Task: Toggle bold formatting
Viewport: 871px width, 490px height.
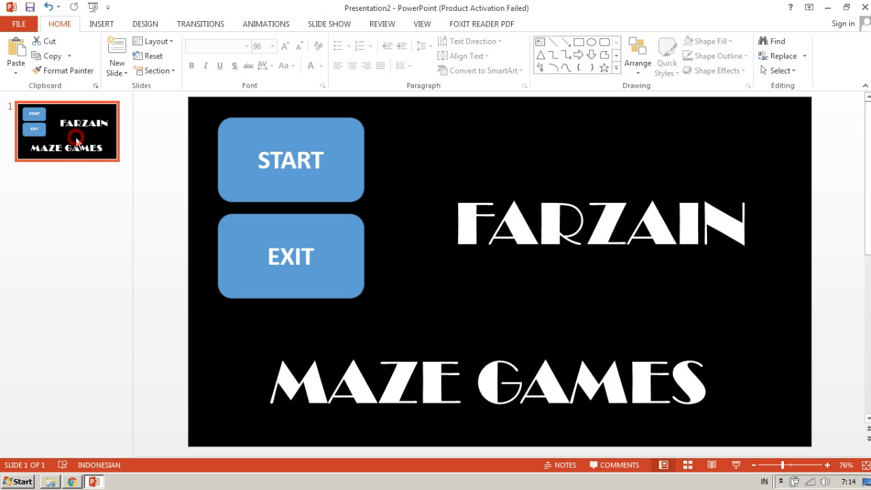Action: tap(191, 66)
